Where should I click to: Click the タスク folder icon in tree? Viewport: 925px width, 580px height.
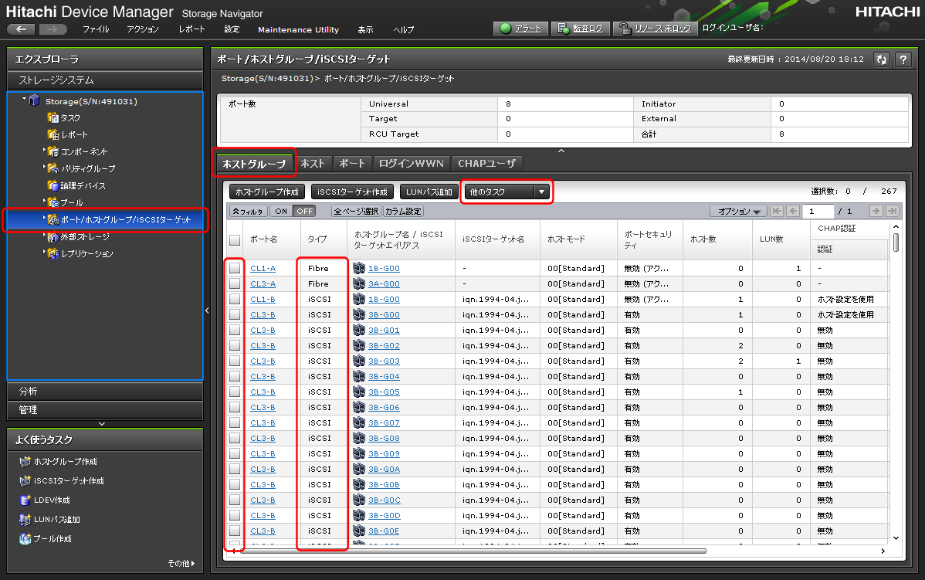(53, 117)
